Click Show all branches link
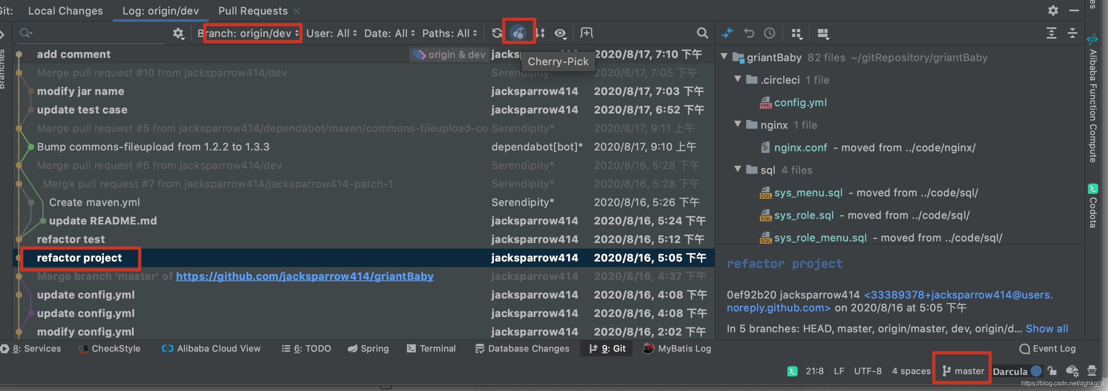Viewport: 1108px width, 391px height. pos(1046,329)
